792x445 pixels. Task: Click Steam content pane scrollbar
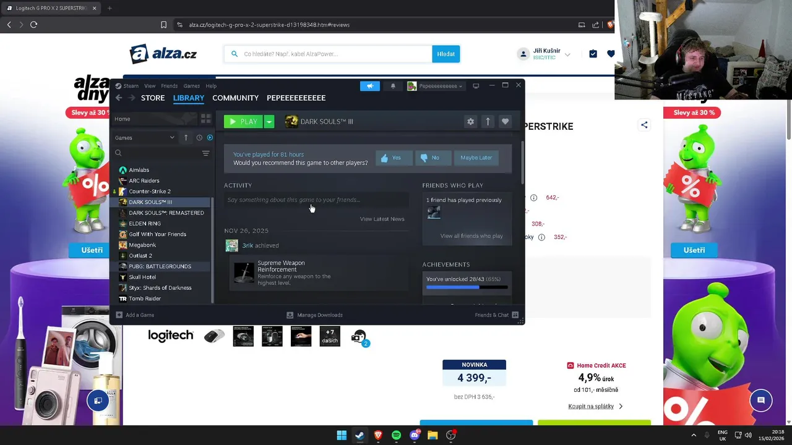[x=523, y=162]
